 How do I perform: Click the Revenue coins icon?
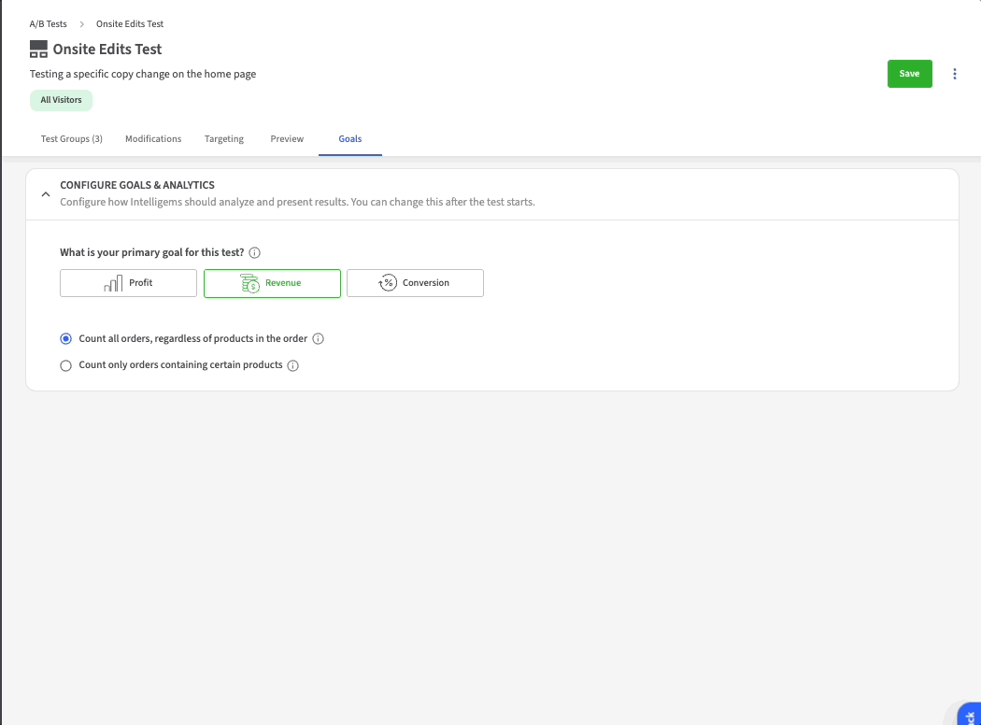point(249,283)
